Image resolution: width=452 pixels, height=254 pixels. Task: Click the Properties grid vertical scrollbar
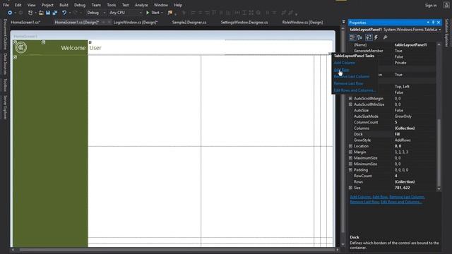(439, 116)
